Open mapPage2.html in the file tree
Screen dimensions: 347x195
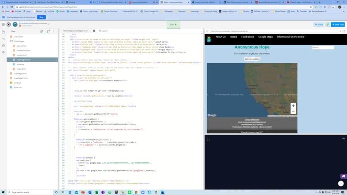[x=21, y=78]
